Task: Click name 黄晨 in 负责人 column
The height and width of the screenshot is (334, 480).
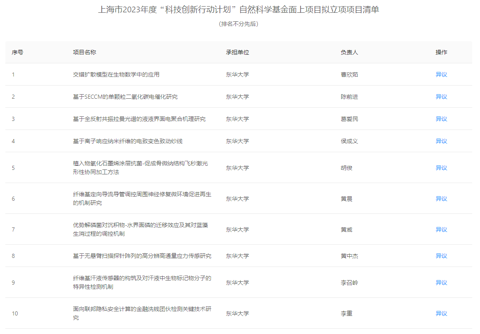Action: pos(347,199)
